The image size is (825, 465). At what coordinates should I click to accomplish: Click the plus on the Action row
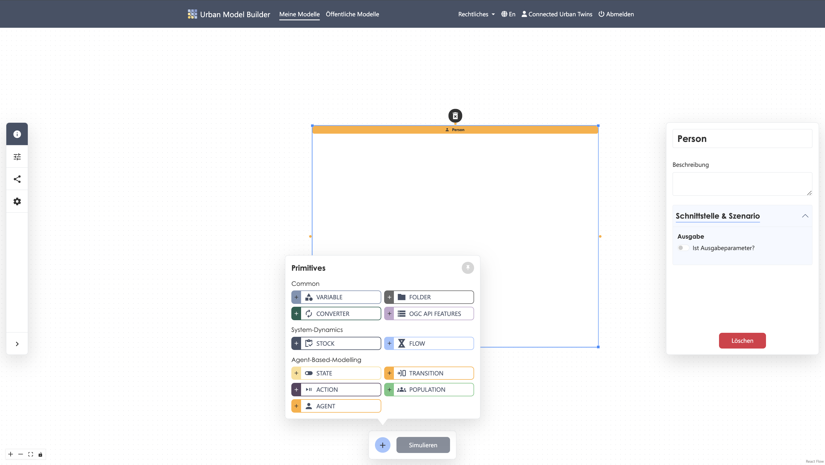point(296,389)
